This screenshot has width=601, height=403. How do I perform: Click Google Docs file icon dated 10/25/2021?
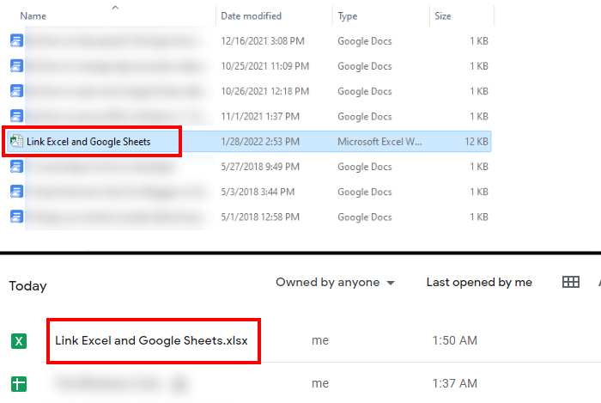16,66
